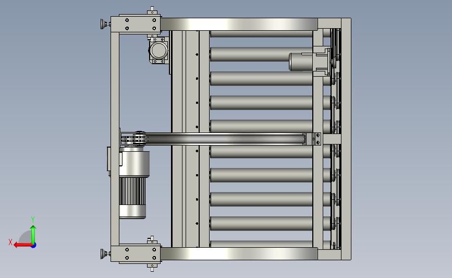Viewport: 452px width, 278px height.
Task: Click the red X axis arrow of the triad
Action: (22, 245)
